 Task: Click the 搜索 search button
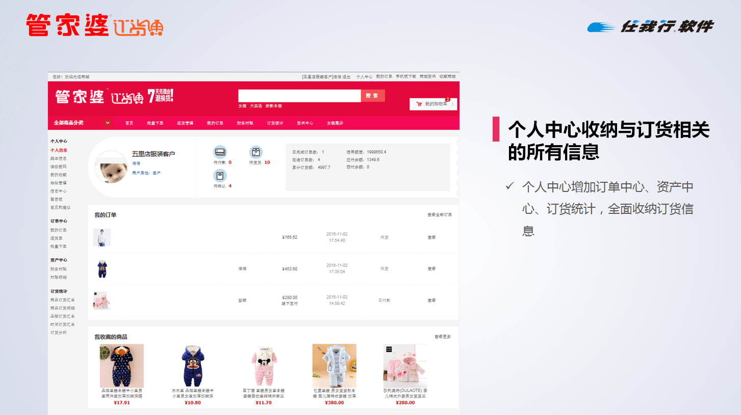pos(372,96)
